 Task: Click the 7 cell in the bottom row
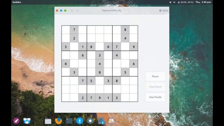pos(91,98)
